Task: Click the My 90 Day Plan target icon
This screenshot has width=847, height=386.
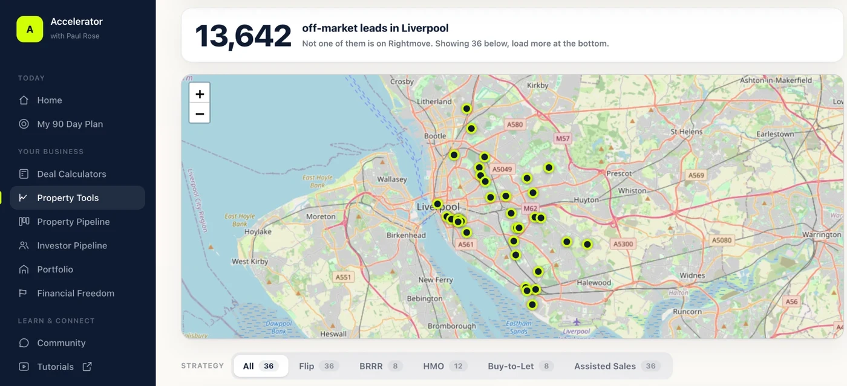Action: click(24, 124)
